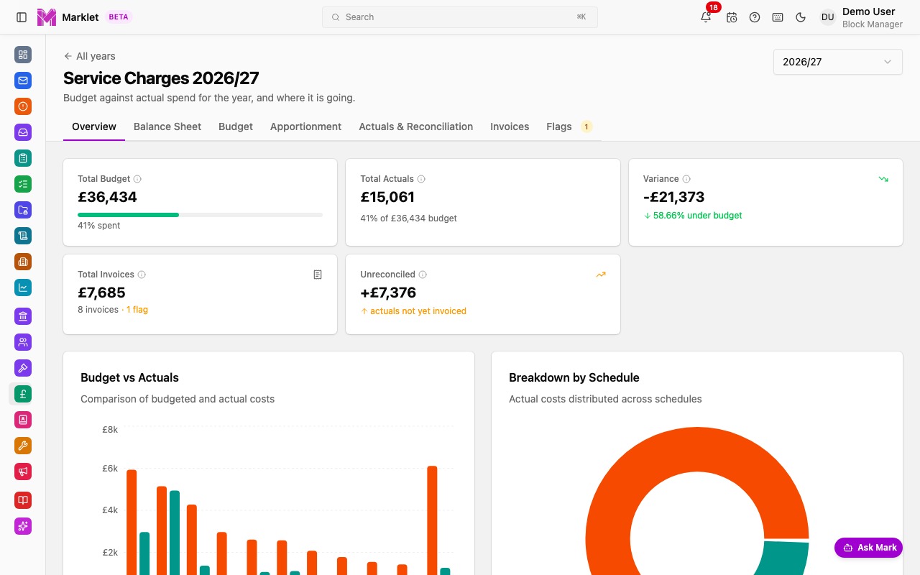Open the blue mail envelope icon
Screen dimensions: 920x575
pyautogui.click(x=23, y=80)
